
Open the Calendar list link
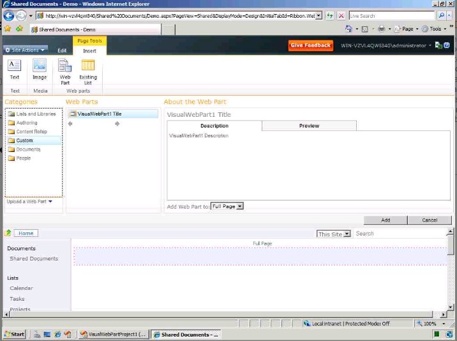click(x=21, y=288)
